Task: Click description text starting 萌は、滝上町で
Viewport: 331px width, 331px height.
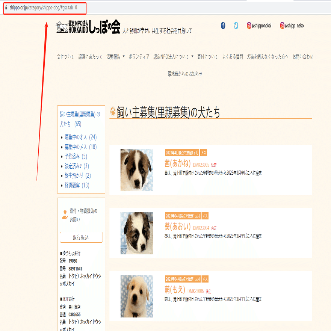Action: [x=213, y=299]
